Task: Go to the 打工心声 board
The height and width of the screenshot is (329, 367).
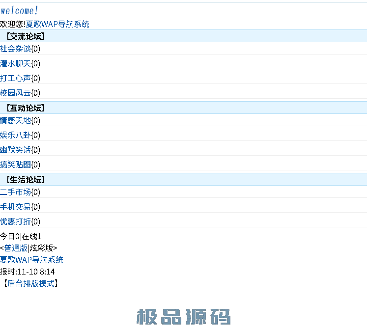Action: coord(15,78)
